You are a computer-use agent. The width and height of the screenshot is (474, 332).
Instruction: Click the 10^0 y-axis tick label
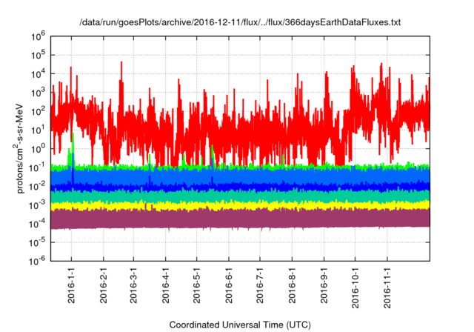tap(38, 149)
